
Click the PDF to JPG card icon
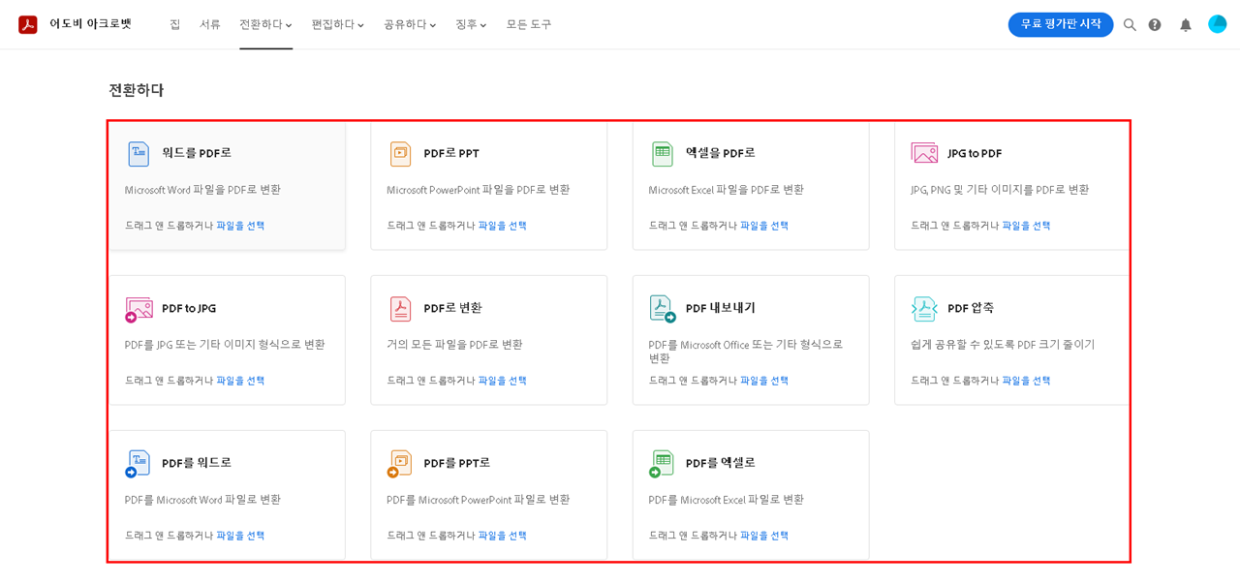[x=139, y=309]
